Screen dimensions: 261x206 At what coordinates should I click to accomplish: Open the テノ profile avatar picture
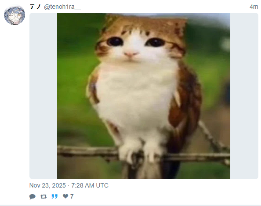(14, 14)
